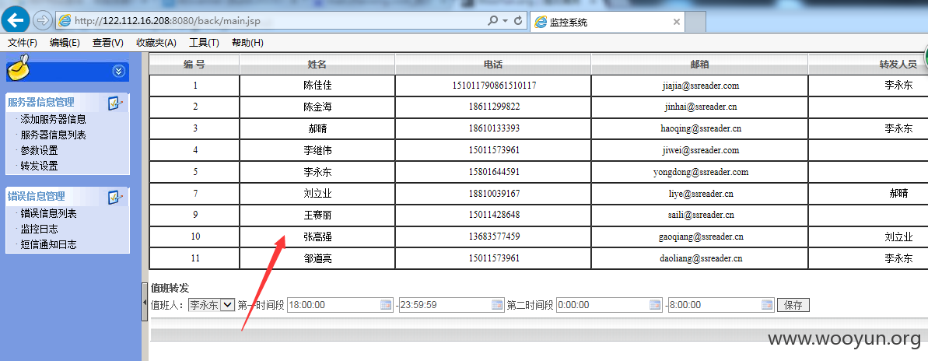Select 李永东 in the 姓名 column, row 5
This screenshot has height=361, width=928.
click(318, 172)
